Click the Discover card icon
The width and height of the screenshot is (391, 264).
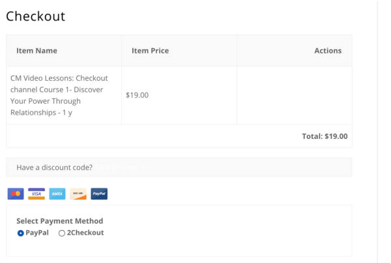tap(78, 194)
